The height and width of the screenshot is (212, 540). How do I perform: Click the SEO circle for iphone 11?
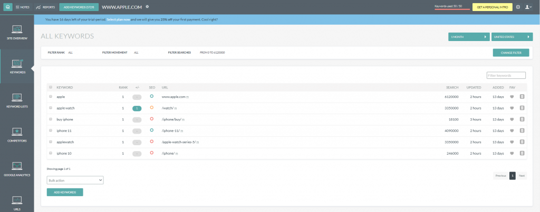[x=151, y=130]
